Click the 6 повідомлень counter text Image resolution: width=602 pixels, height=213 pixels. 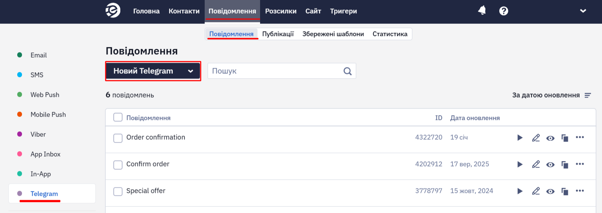[129, 95]
